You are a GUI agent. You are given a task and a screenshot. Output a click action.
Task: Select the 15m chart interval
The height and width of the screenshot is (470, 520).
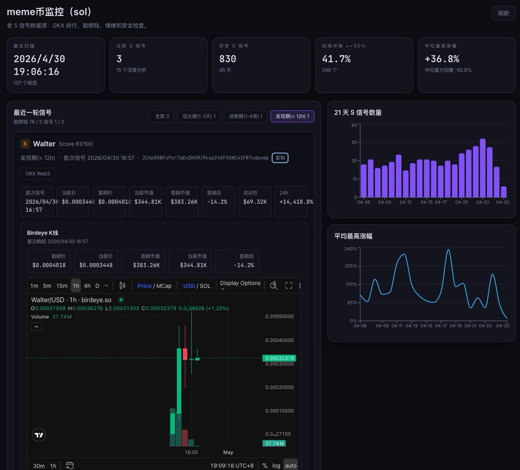tap(62, 286)
